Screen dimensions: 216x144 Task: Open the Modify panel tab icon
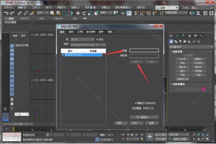pyautogui.click(x=177, y=36)
